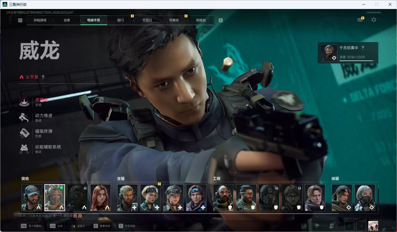This screenshot has width=397, height=232.
Task: Select locked third 突击 operator
Action: [x=77, y=197]
